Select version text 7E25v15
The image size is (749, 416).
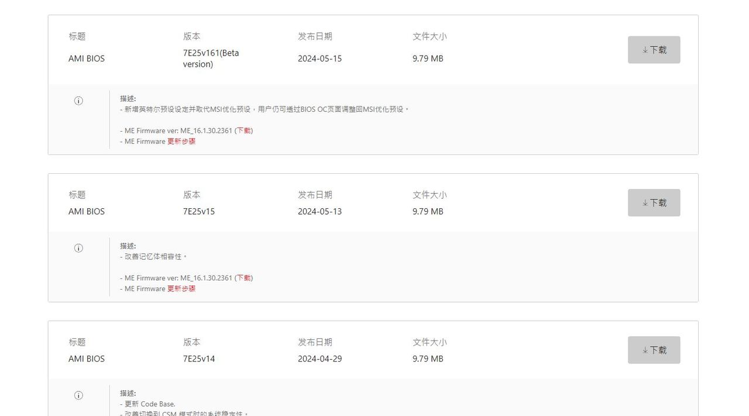(x=199, y=211)
